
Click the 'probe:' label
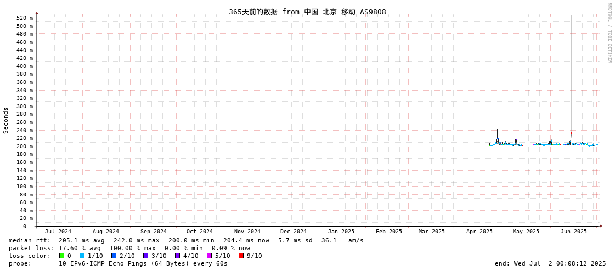pyautogui.click(x=20, y=263)
